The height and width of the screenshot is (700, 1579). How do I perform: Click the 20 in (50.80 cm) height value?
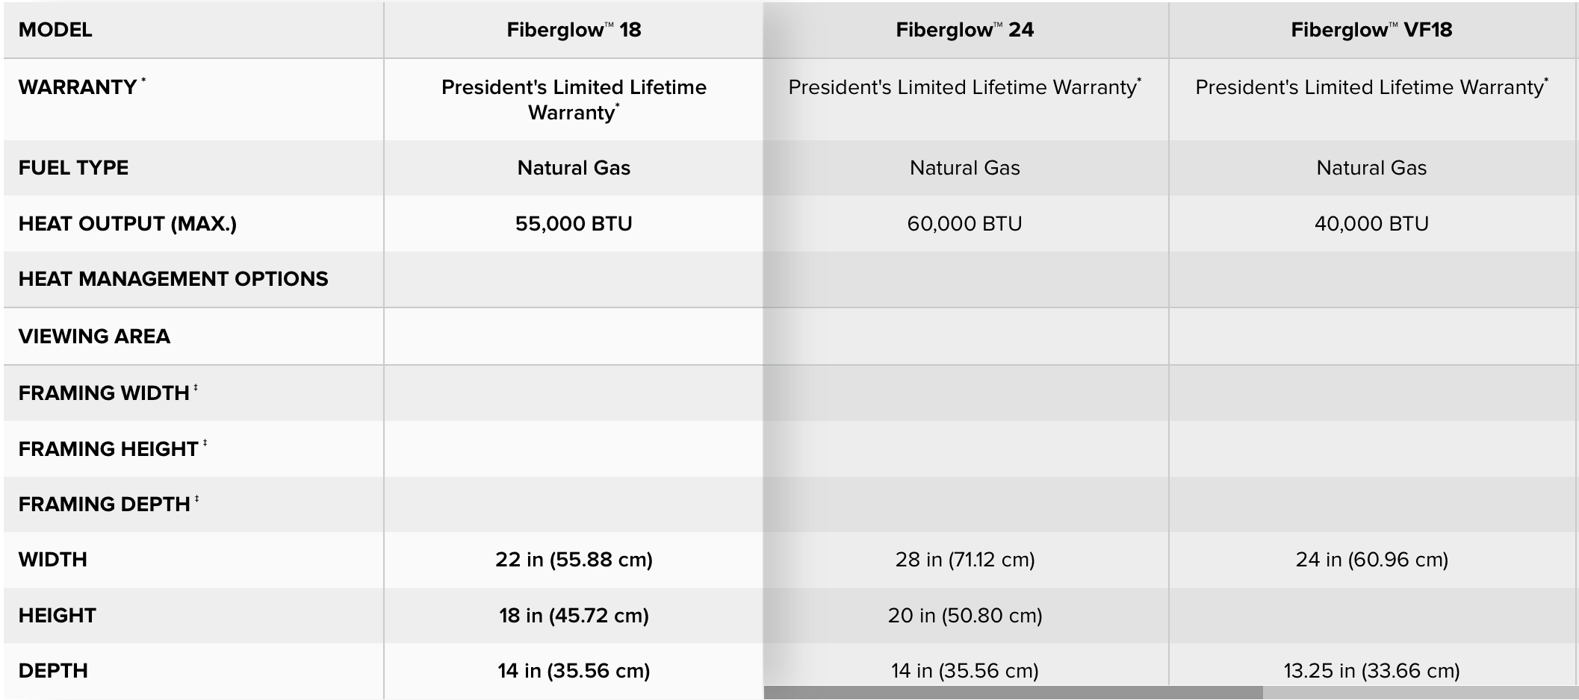coord(964,616)
